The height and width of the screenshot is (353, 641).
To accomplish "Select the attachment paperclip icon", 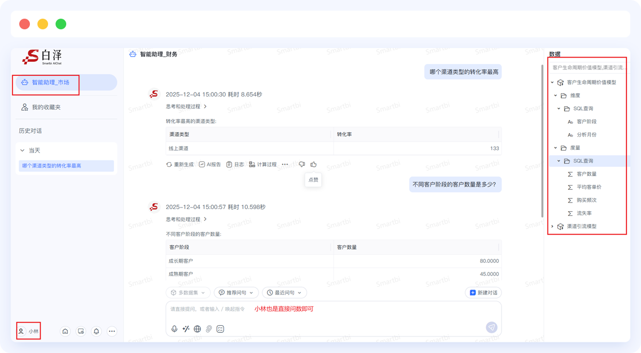I will 209,329.
